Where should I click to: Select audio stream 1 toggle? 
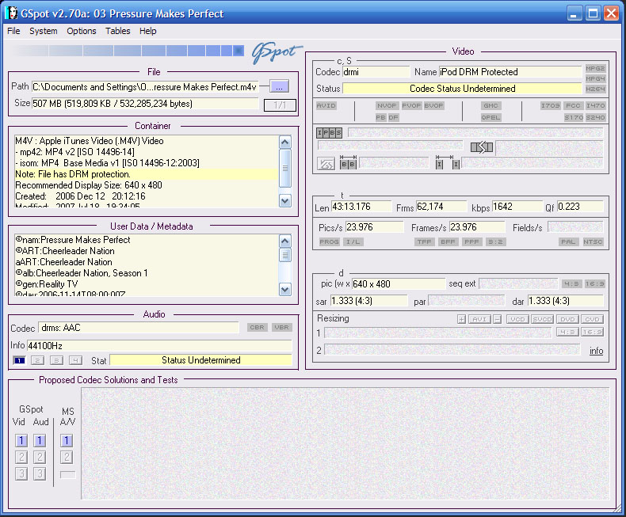point(19,360)
